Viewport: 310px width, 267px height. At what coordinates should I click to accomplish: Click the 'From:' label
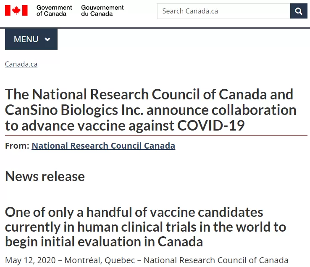[17, 146]
